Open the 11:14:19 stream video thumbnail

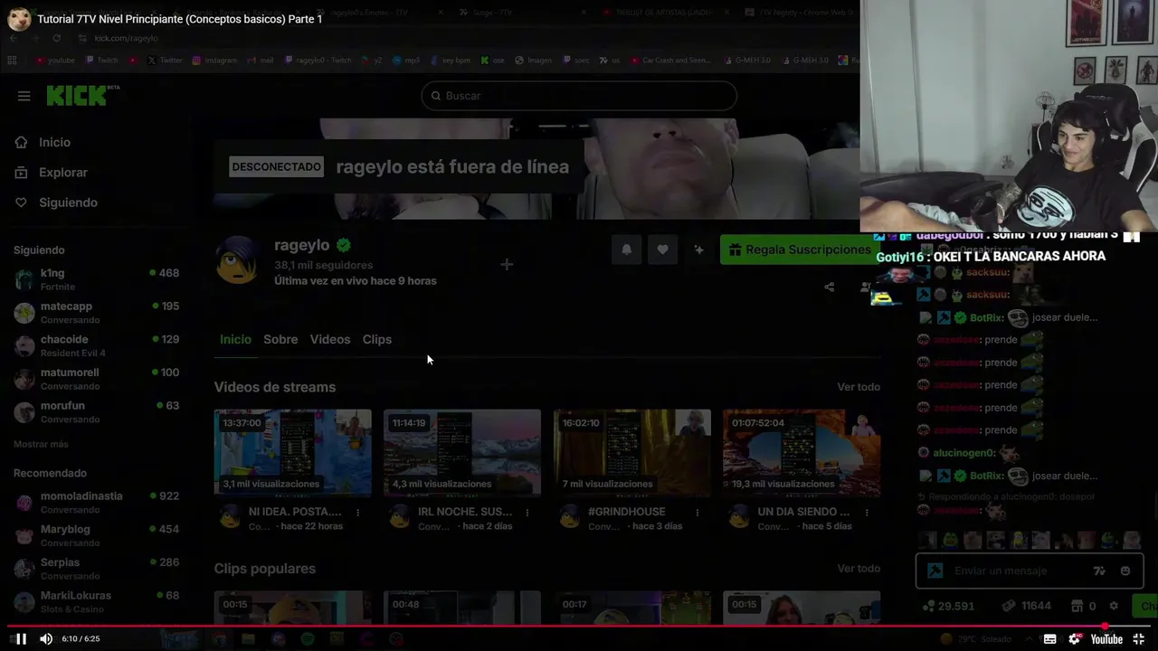coord(462,452)
